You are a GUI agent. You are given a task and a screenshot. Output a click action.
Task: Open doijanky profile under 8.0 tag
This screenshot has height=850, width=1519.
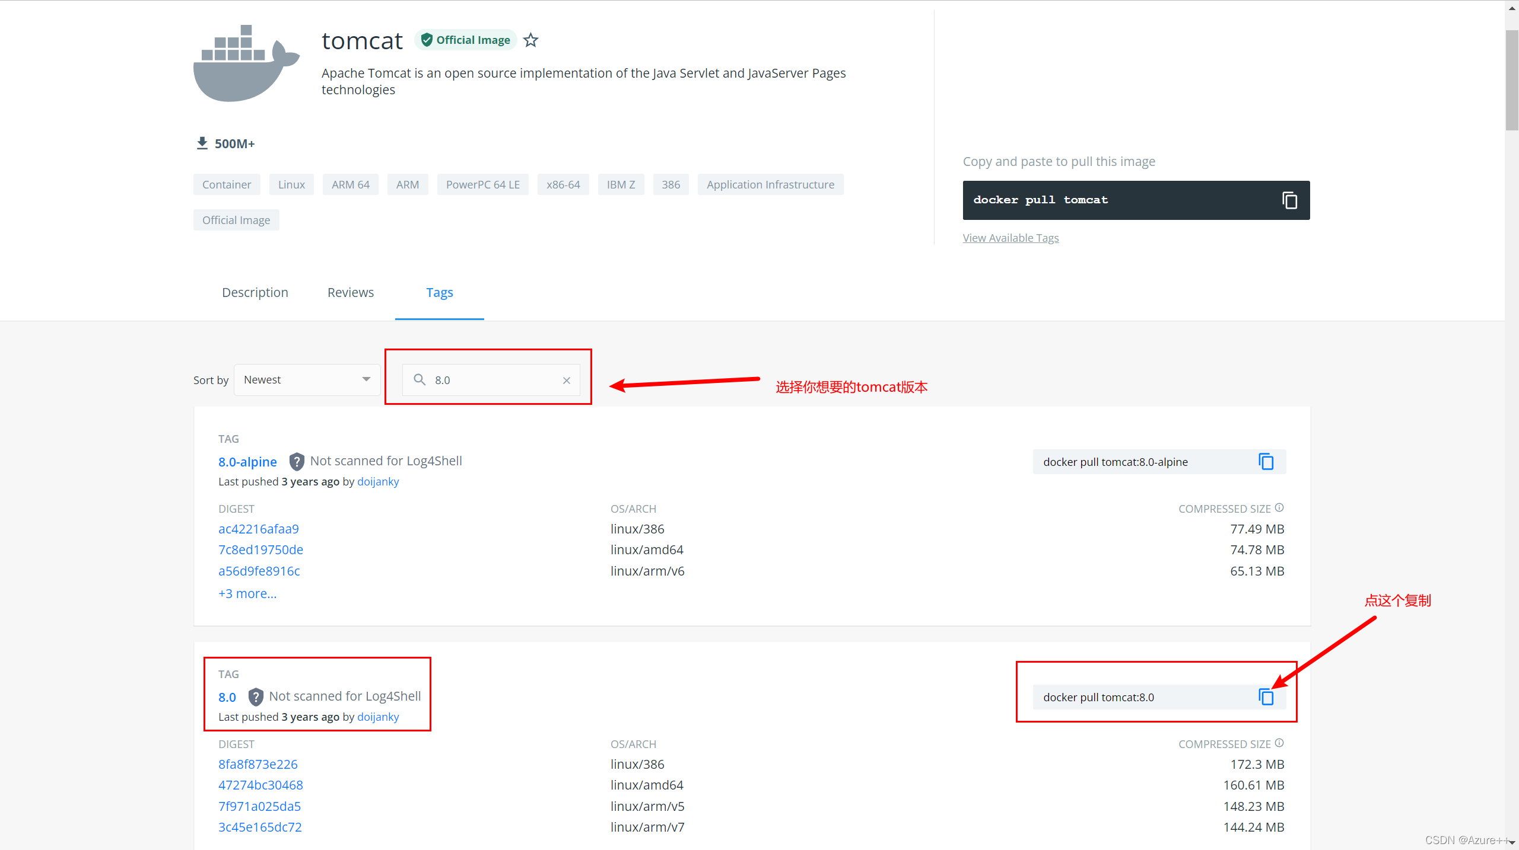pyautogui.click(x=378, y=717)
